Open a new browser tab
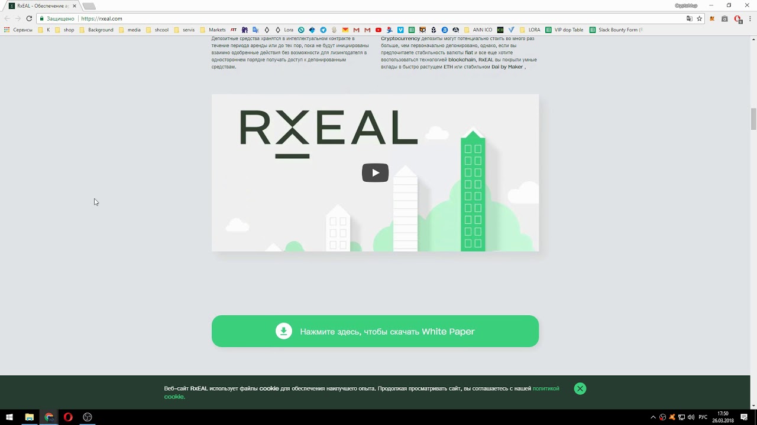The image size is (757, 425). coord(89,6)
